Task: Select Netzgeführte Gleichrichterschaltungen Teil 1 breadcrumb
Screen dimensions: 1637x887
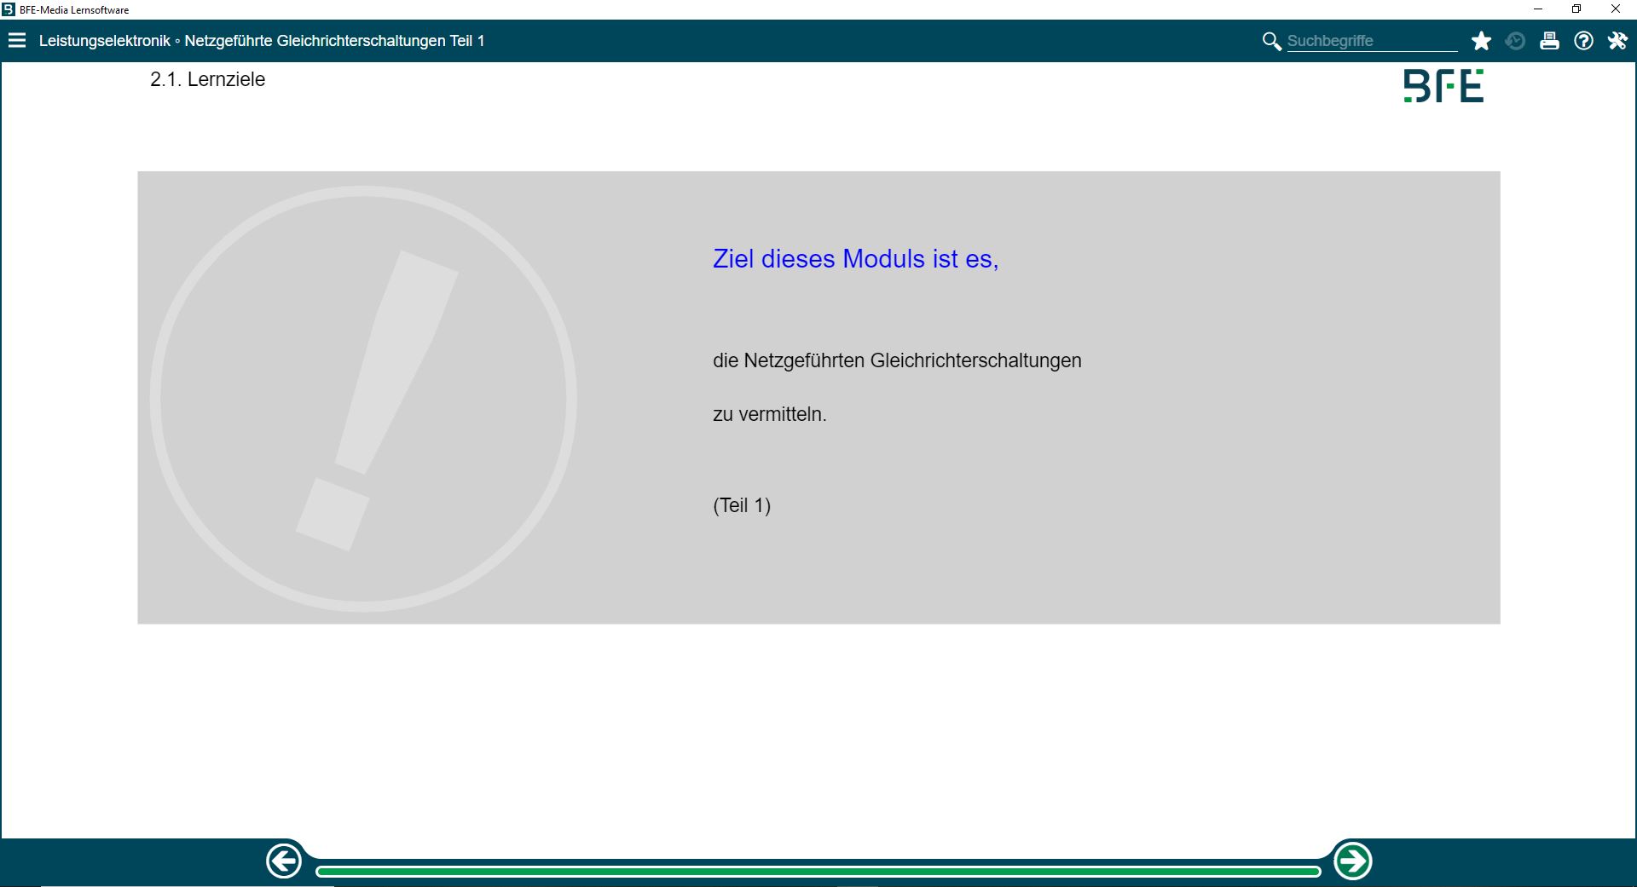Action: coord(334,41)
